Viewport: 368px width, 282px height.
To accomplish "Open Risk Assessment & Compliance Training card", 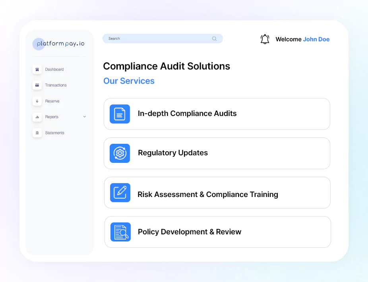I will pos(217,193).
